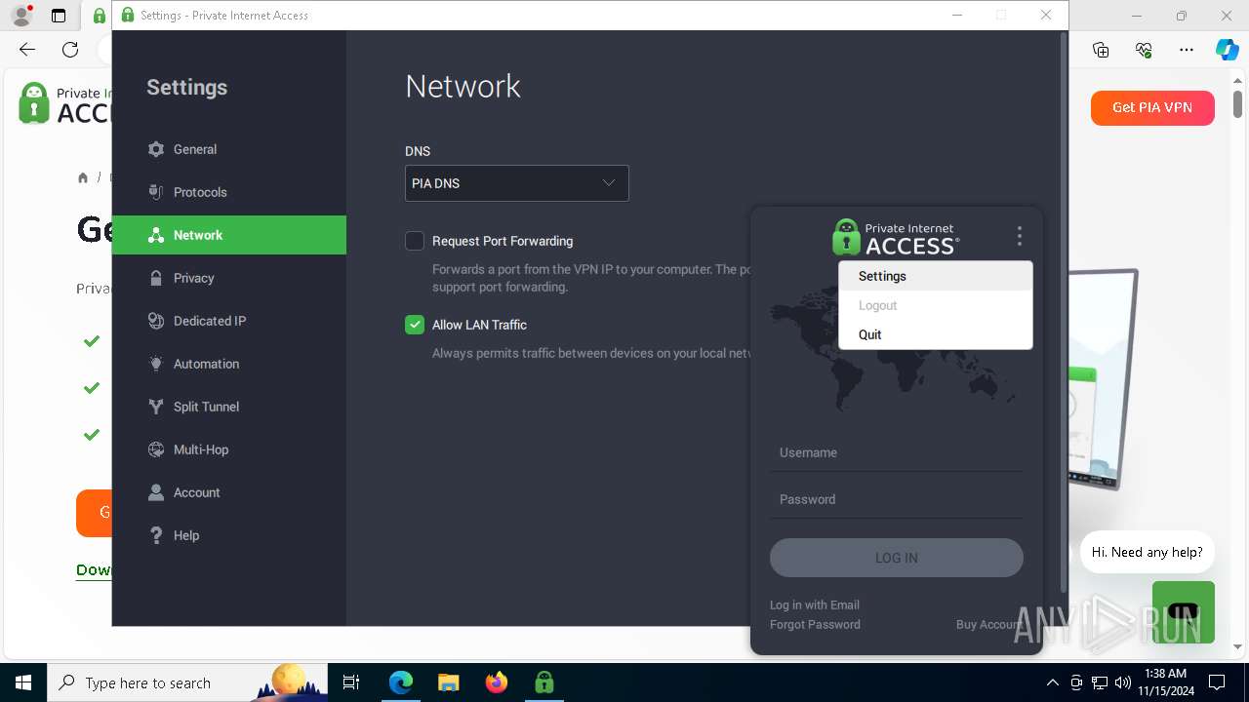This screenshot has height=702, width=1249.
Task: Click the Network page heading
Action: [x=463, y=86]
